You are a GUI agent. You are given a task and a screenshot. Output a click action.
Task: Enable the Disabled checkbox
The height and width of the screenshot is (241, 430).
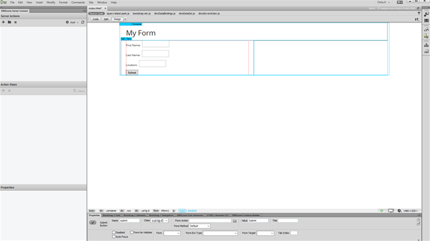114,232
